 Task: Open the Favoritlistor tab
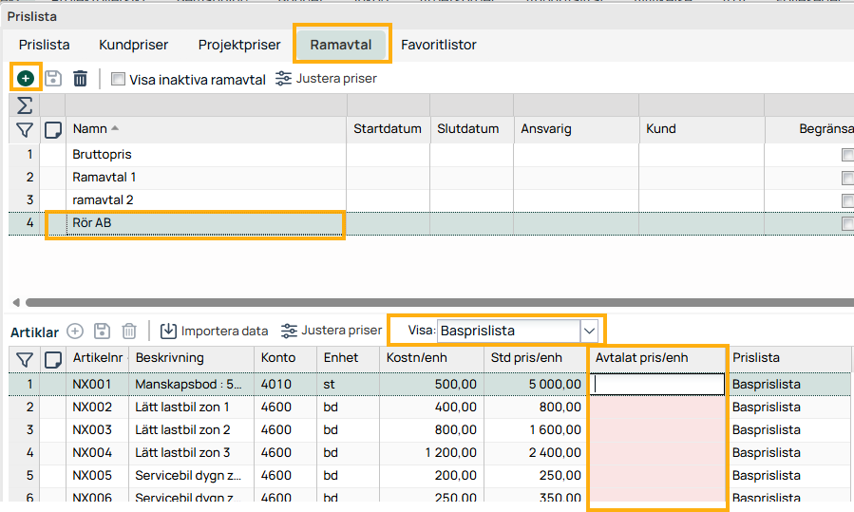coord(438,45)
